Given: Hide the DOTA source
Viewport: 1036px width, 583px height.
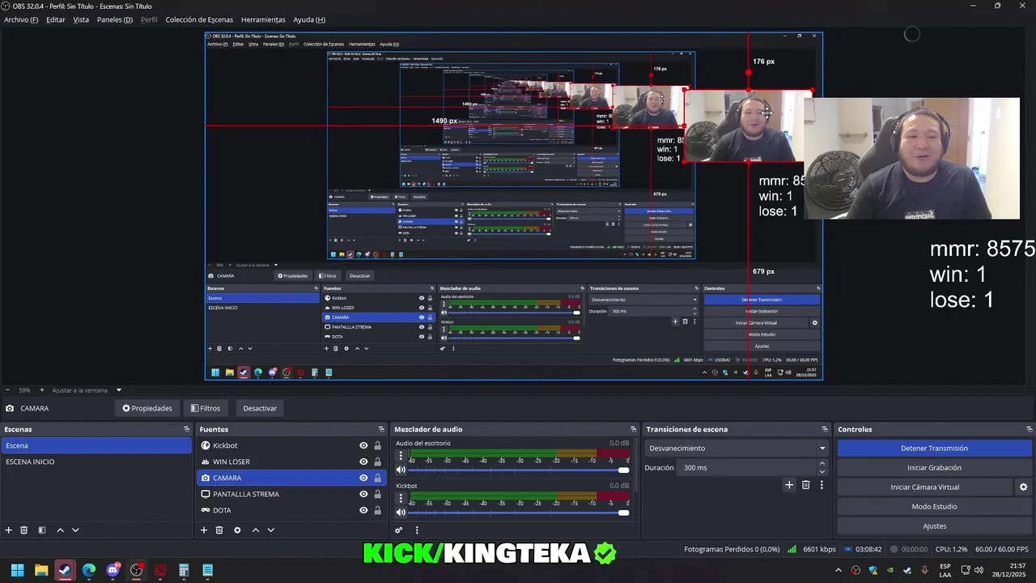Looking at the screenshot, I should [x=363, y=510].
